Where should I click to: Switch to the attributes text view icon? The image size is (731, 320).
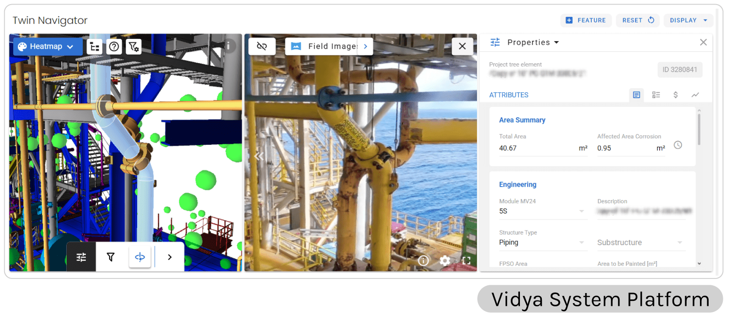point(636,95)
